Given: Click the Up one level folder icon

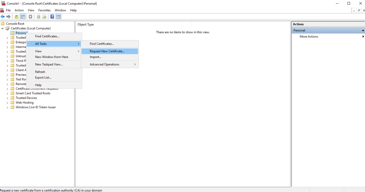Looking at the screenshot, I should [x=16, y=16].
